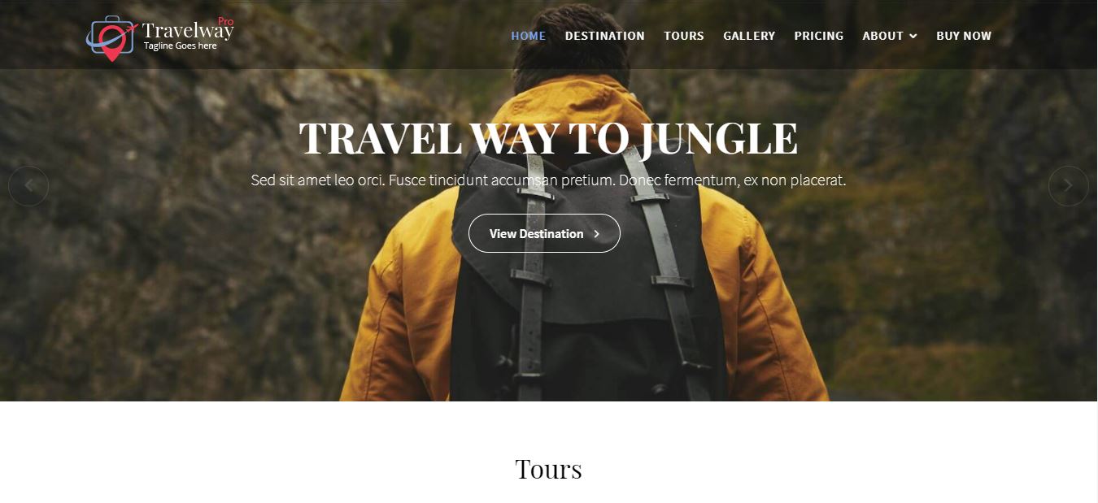Advance to the next slide arrow
The width and height of the screenshot is (1098, 503).
(x=1069, y=186)
